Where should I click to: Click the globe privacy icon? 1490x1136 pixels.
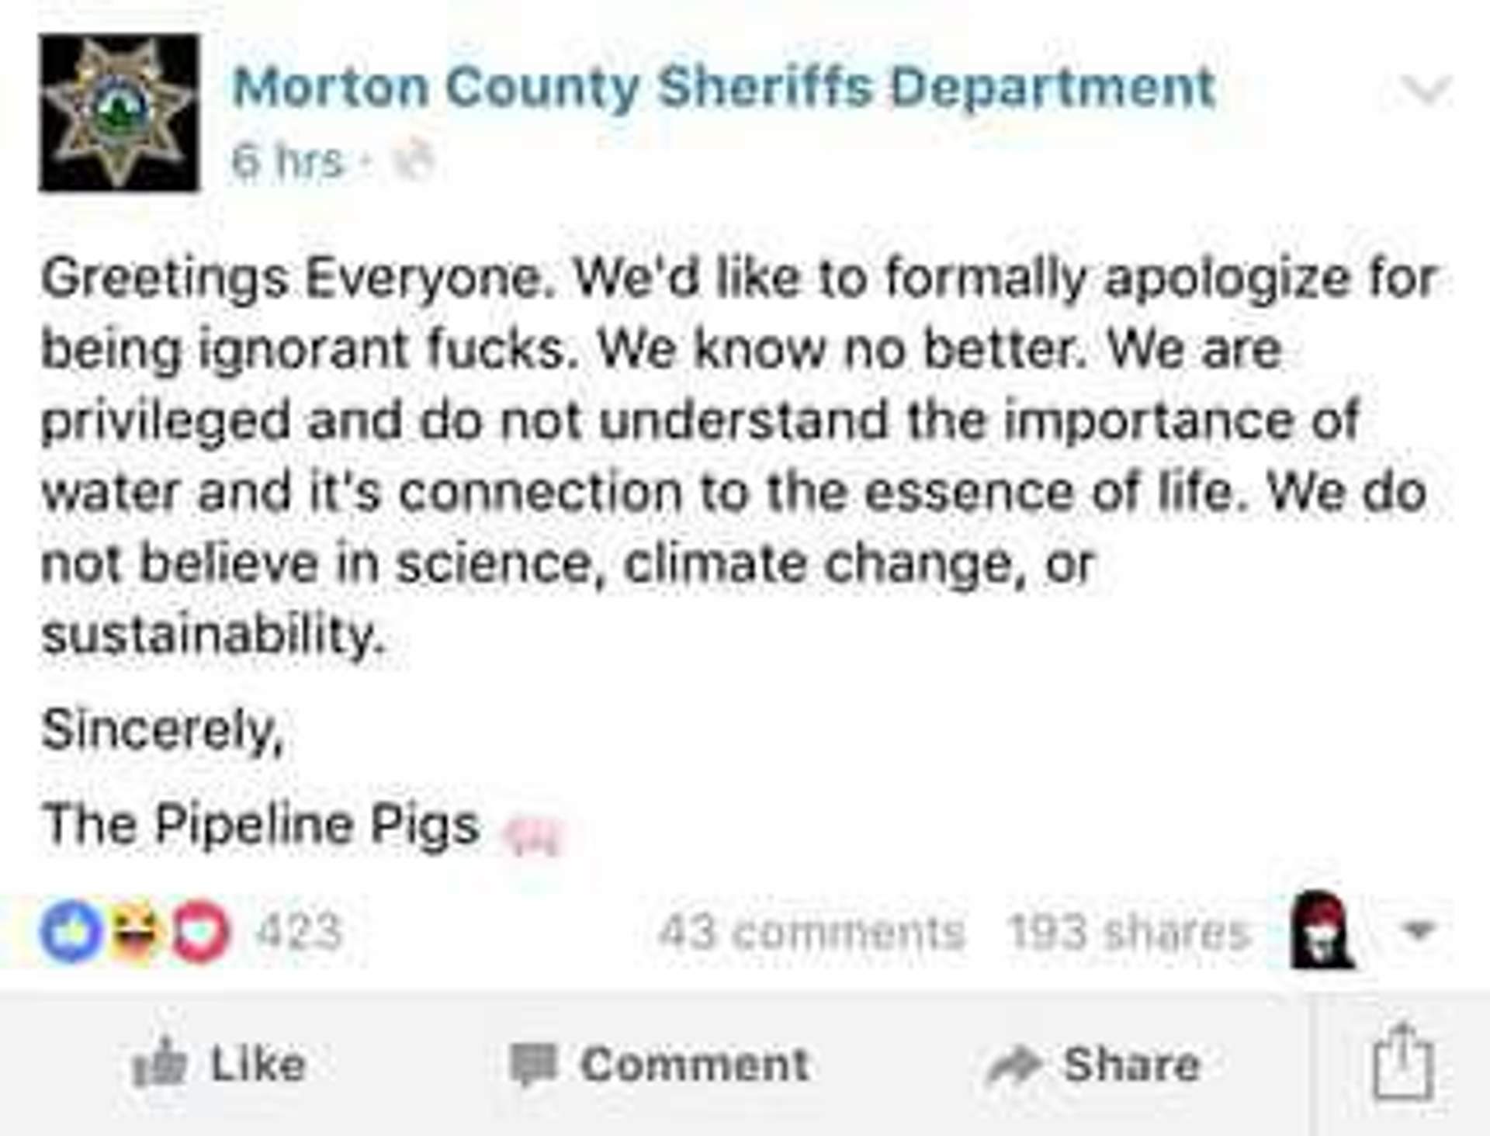pyautogui.click(x=412, y=161)
